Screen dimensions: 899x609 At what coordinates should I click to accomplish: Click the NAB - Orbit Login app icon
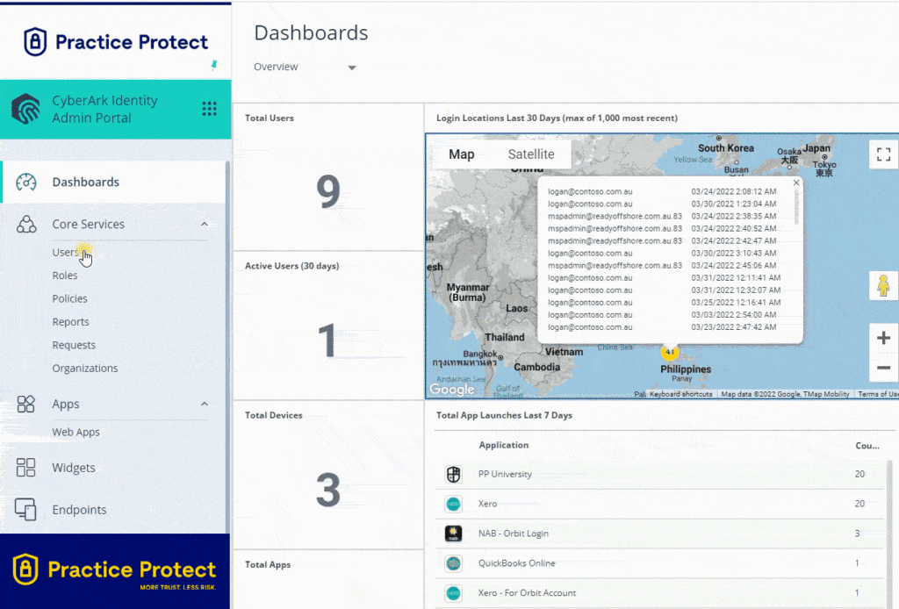454,534
